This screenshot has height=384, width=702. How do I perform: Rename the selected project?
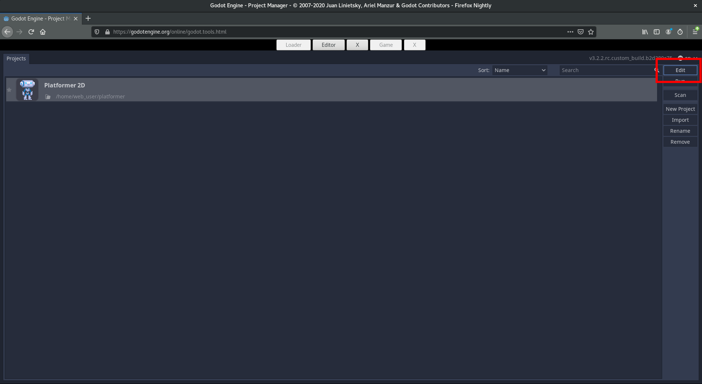(680, 131)
